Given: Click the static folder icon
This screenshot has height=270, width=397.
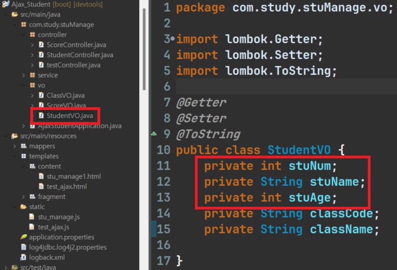Looking at the screenshot, I should coord(24,207).
